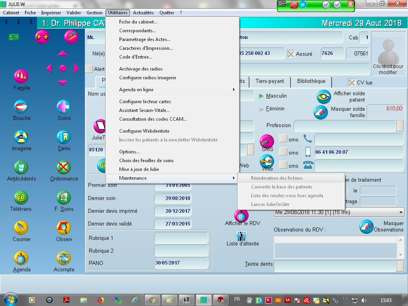Toggle the Assuré checkbox
Screen dimensions: 408x306
coord(291,54)
